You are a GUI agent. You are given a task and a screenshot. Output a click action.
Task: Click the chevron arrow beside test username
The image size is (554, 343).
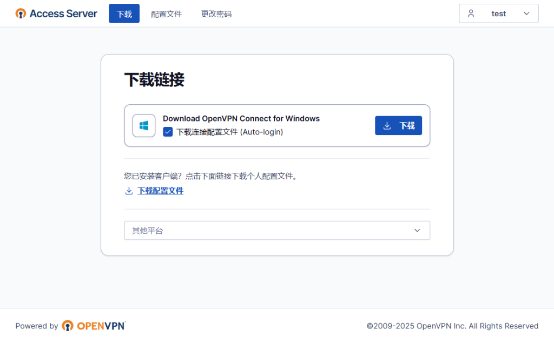(x=526, y=14)
